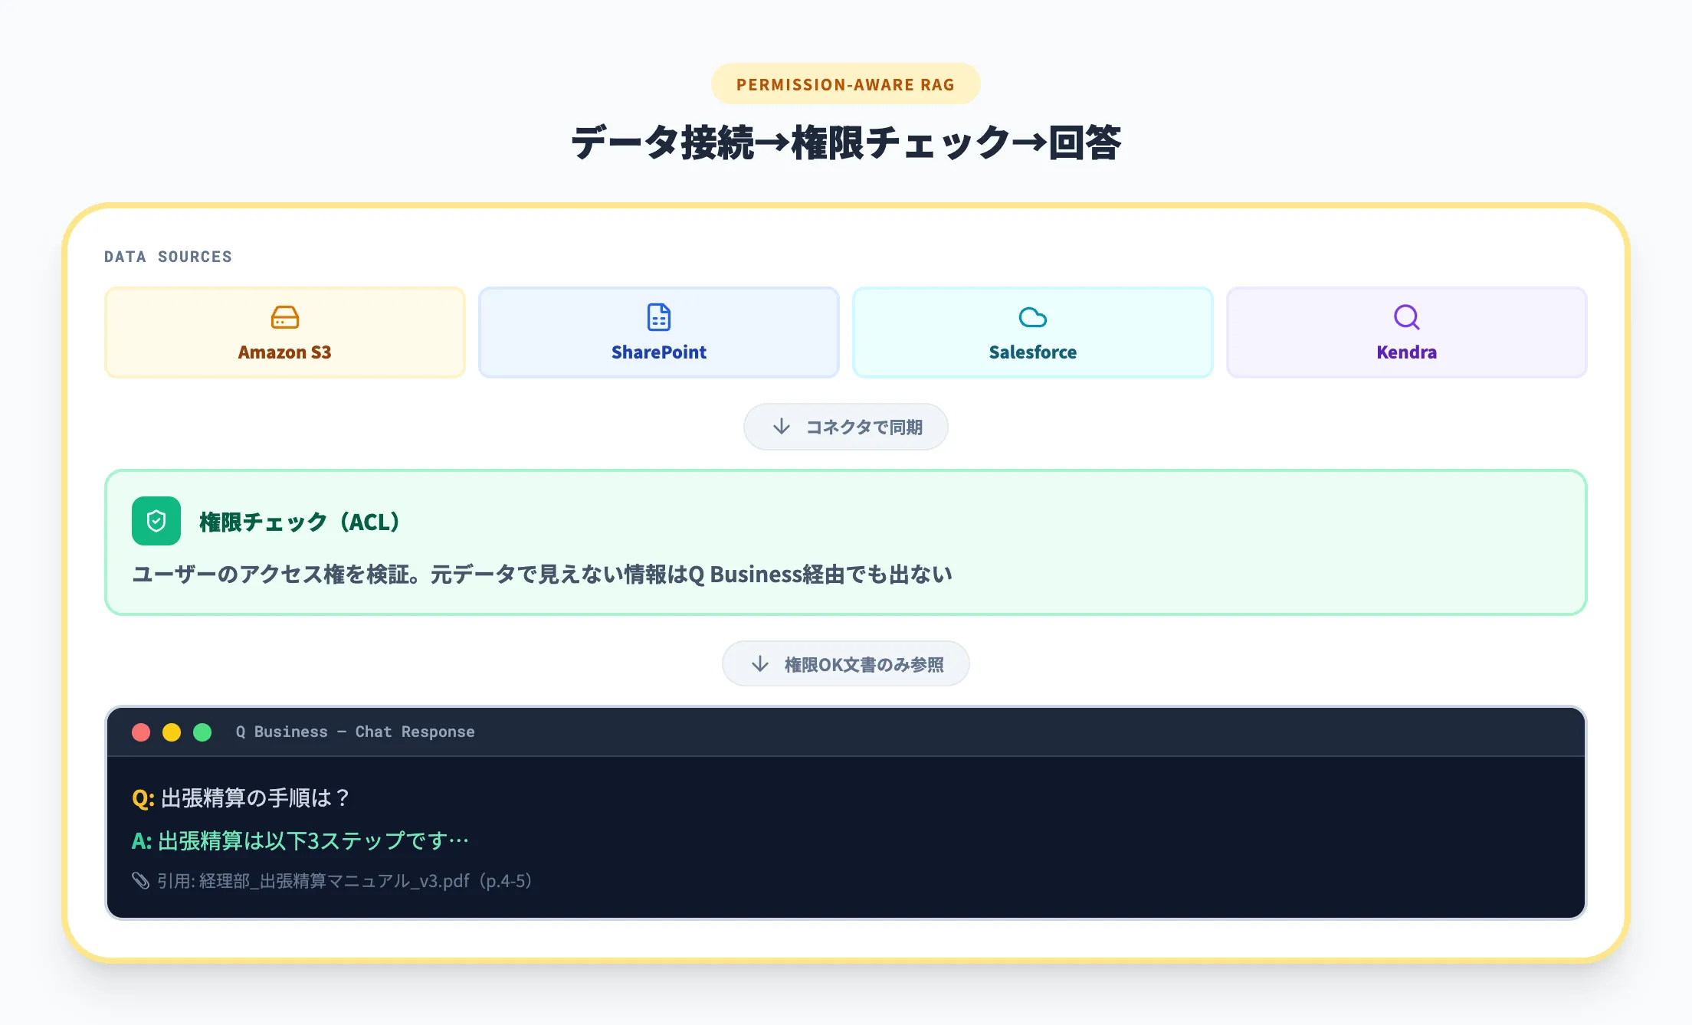
Task: Expand the 権限チェック（ACL）panel
Action: point(845,542)
